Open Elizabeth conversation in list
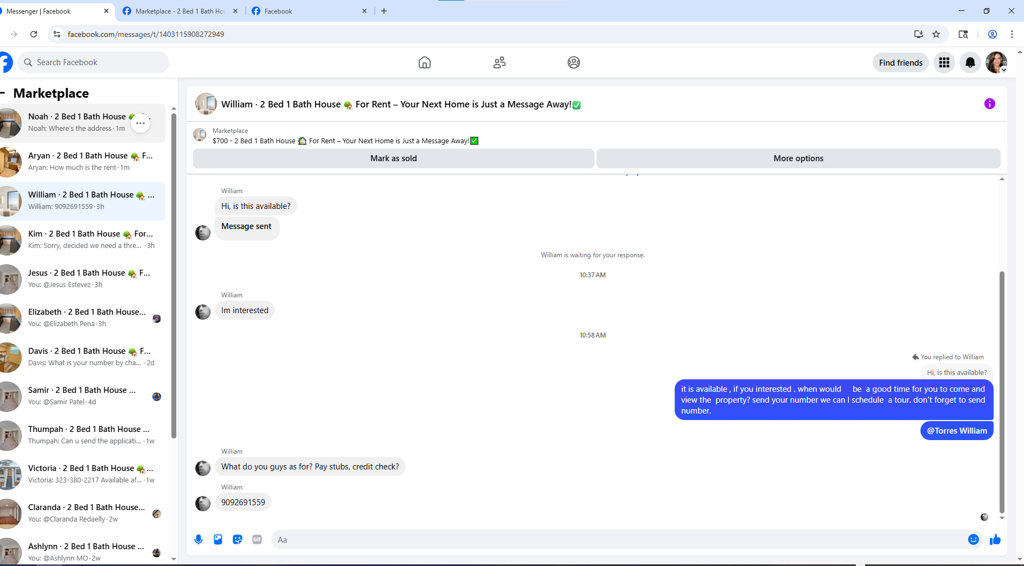 coord(82,319)
